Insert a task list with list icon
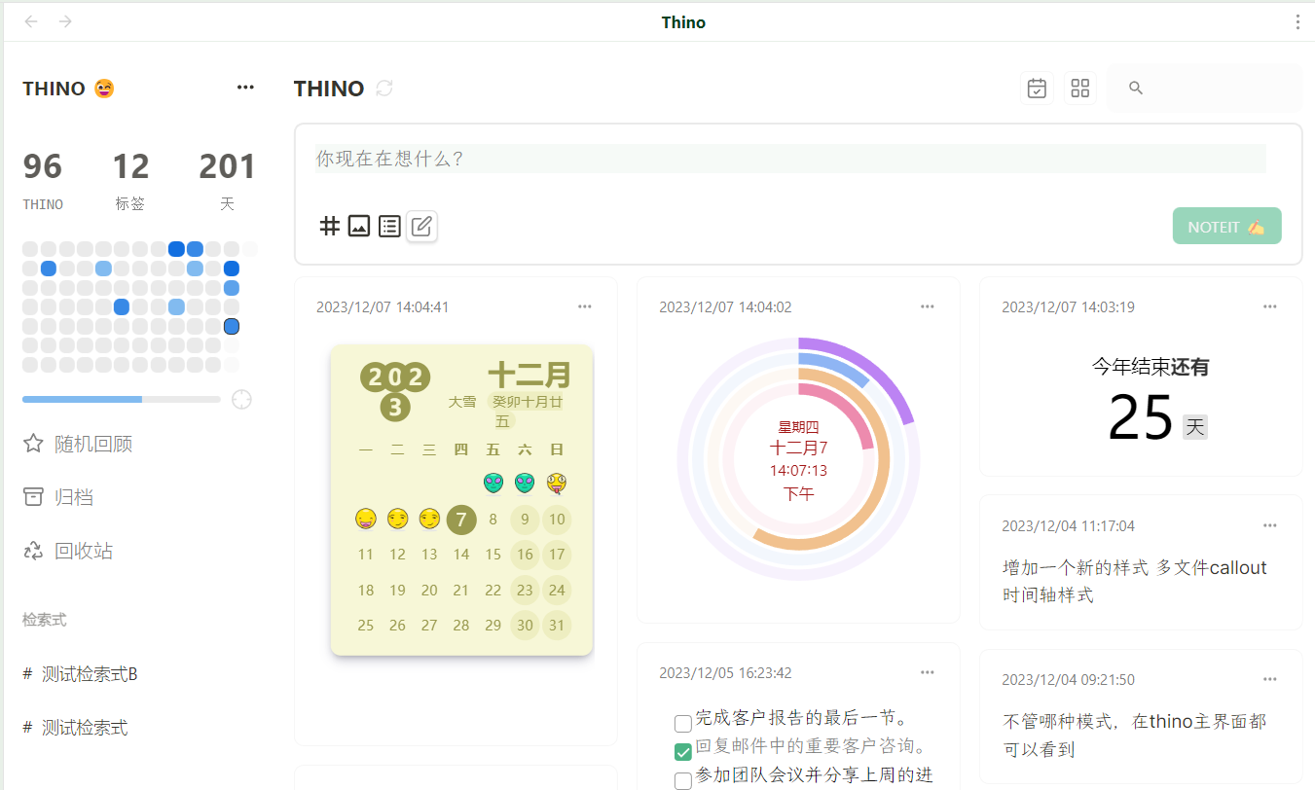Screen dimensions: 1315x790 tap(389, 227)
